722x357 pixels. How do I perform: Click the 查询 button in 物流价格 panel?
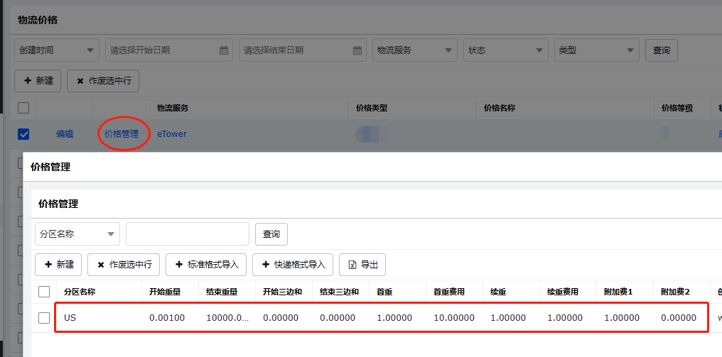661,50
